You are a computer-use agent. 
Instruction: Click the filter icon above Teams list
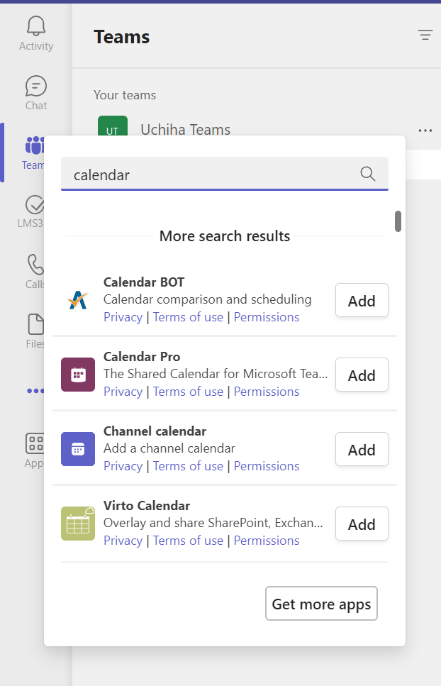[x=424, y=35]
